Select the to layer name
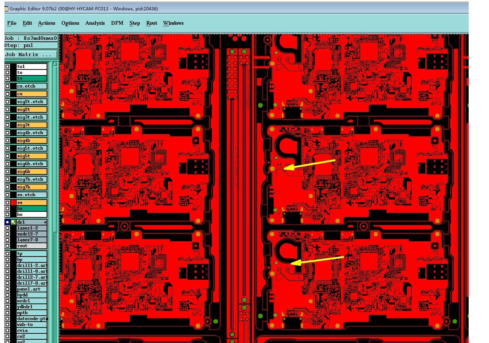This screenshot has width=489, height=343. [x=32, y=72]
